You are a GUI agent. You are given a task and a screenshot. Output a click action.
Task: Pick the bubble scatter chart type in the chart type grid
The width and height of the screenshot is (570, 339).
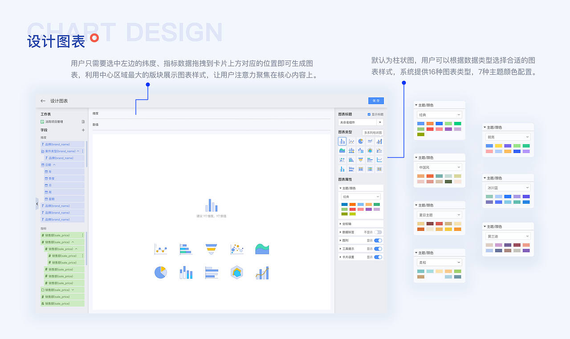click(342, 160)
